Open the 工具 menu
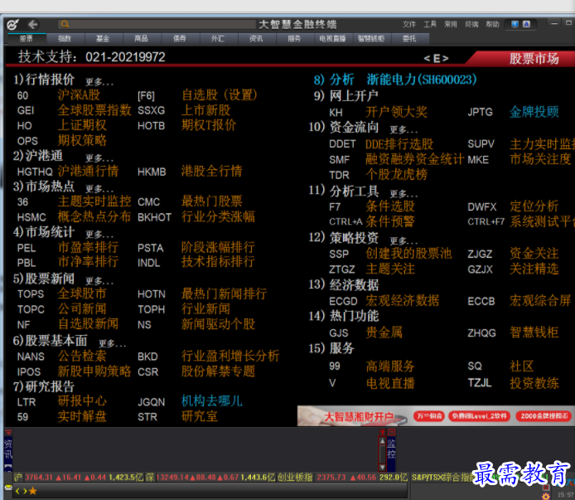Viewport: 575px width, 500px height. pos(430,24)
